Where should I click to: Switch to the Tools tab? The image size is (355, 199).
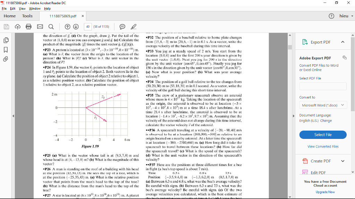point(27,16)
